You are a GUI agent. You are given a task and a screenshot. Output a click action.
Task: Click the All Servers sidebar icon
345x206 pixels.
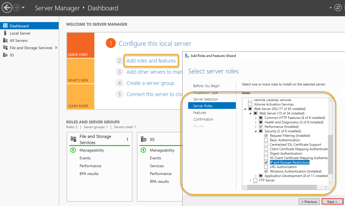[x=5, y=40]
